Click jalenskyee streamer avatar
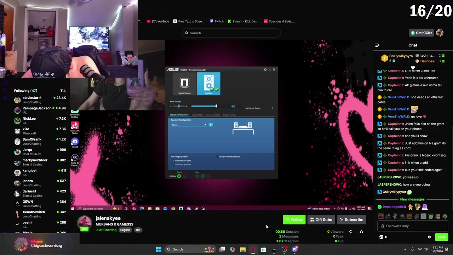453x255 pixels. [x=84, y=223]
